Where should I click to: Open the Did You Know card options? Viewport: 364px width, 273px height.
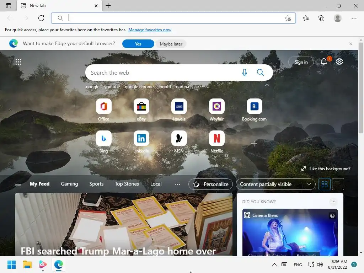(333, 202)
